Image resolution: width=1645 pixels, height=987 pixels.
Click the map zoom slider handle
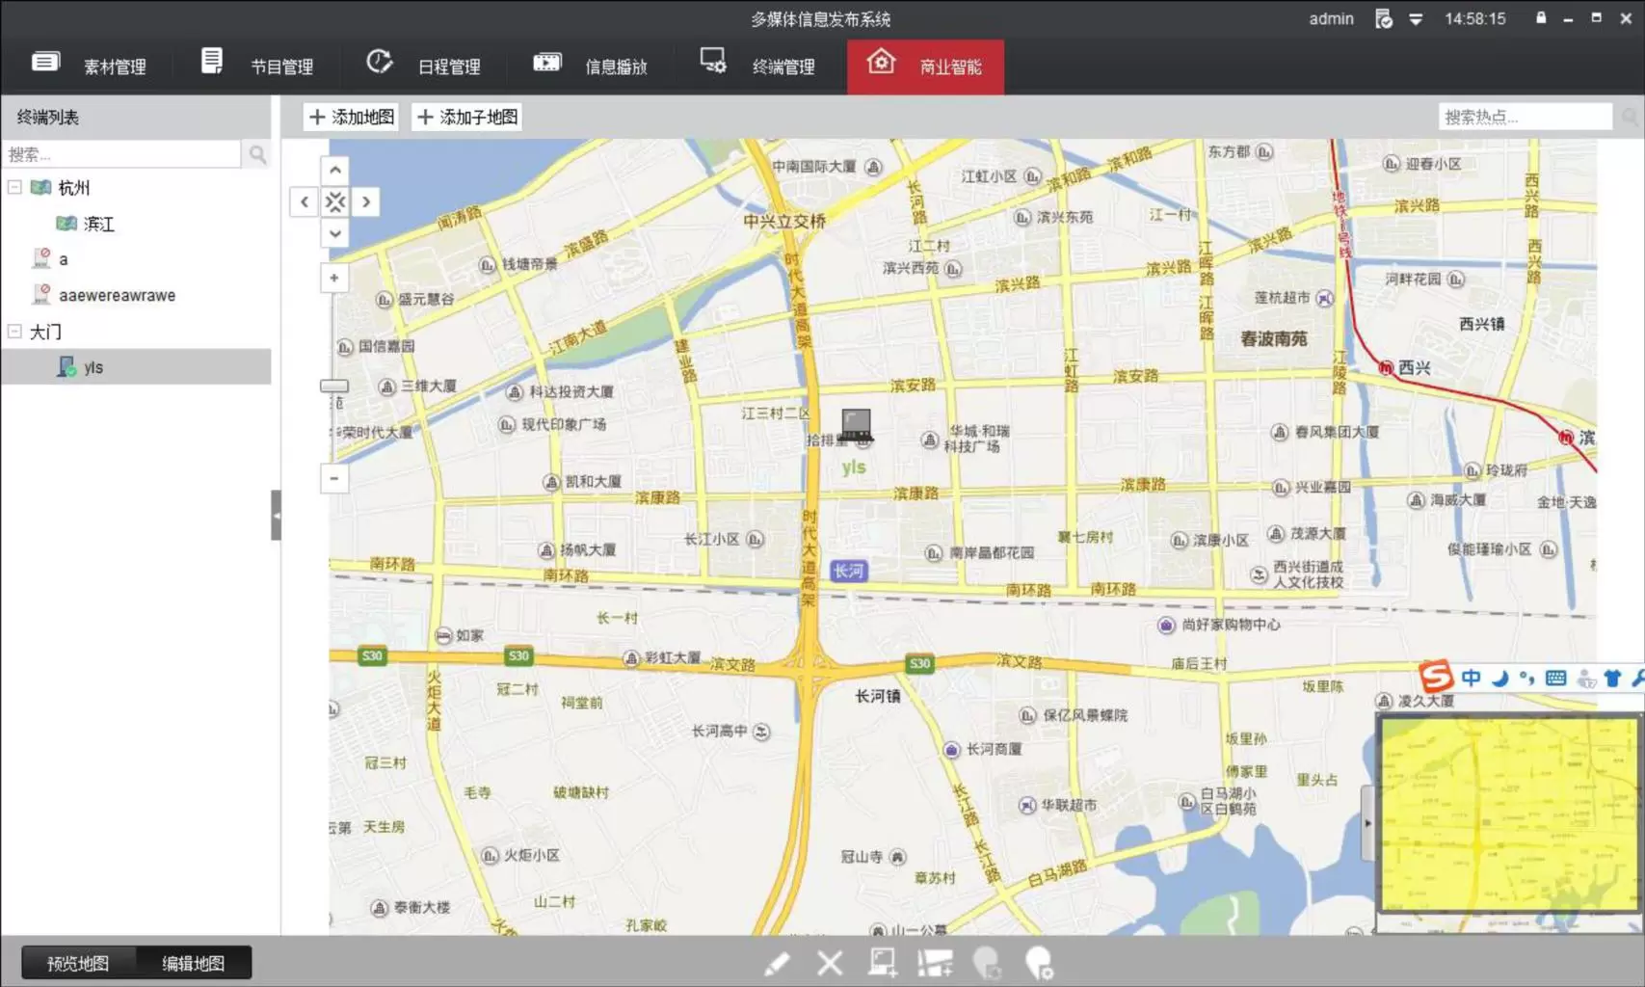334,386
